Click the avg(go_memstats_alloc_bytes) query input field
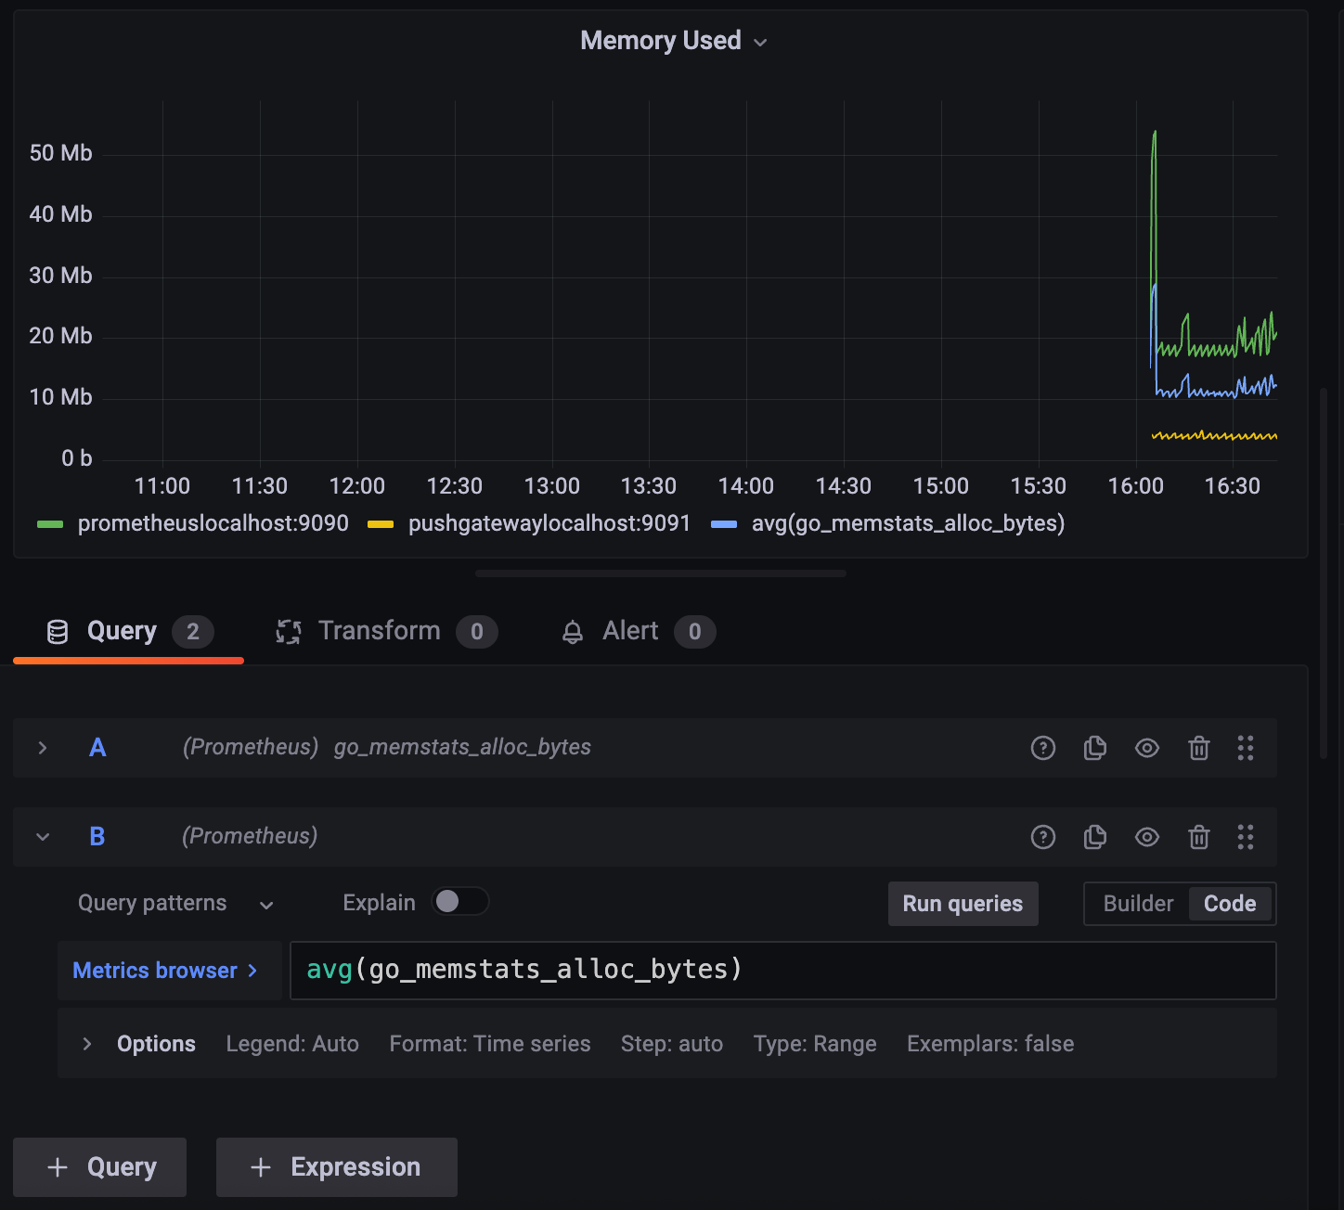 tap(783, 971)
